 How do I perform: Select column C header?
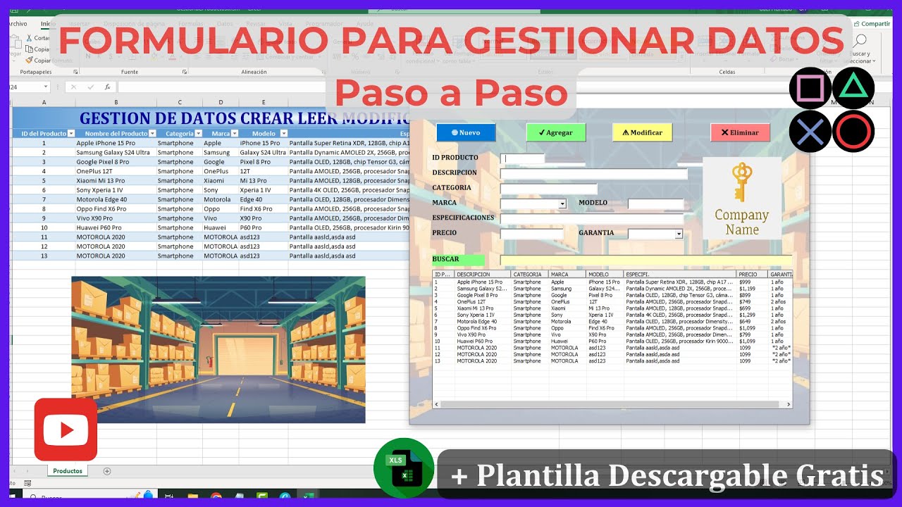(179, 102)
